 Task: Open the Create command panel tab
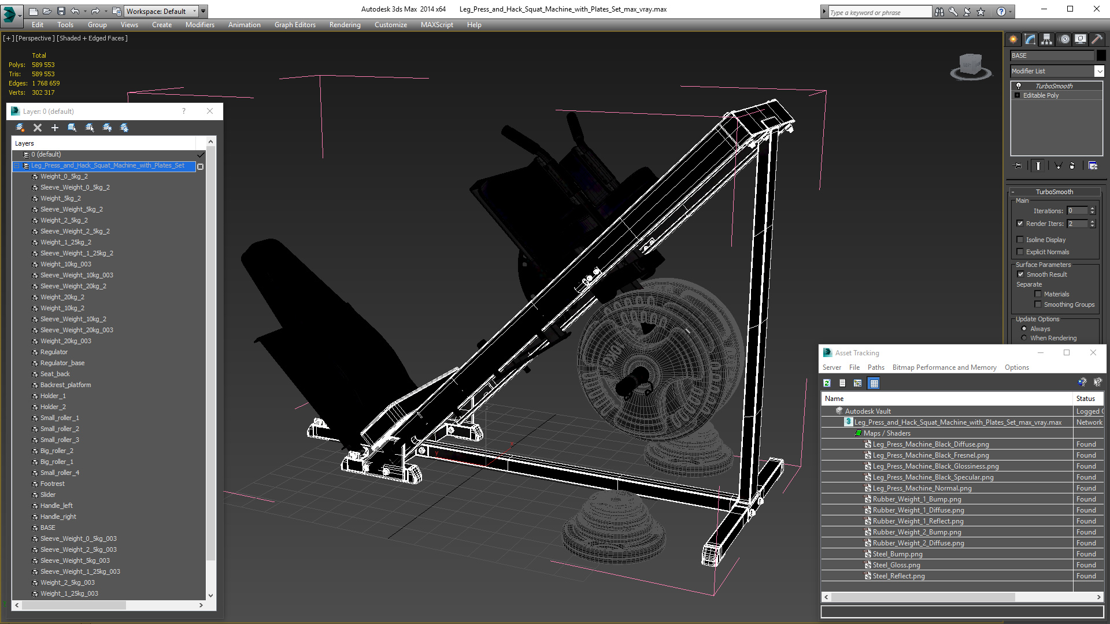click(1013, 39)
